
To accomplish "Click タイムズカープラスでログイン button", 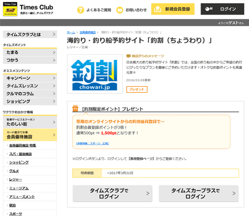I will pos(198,193).
